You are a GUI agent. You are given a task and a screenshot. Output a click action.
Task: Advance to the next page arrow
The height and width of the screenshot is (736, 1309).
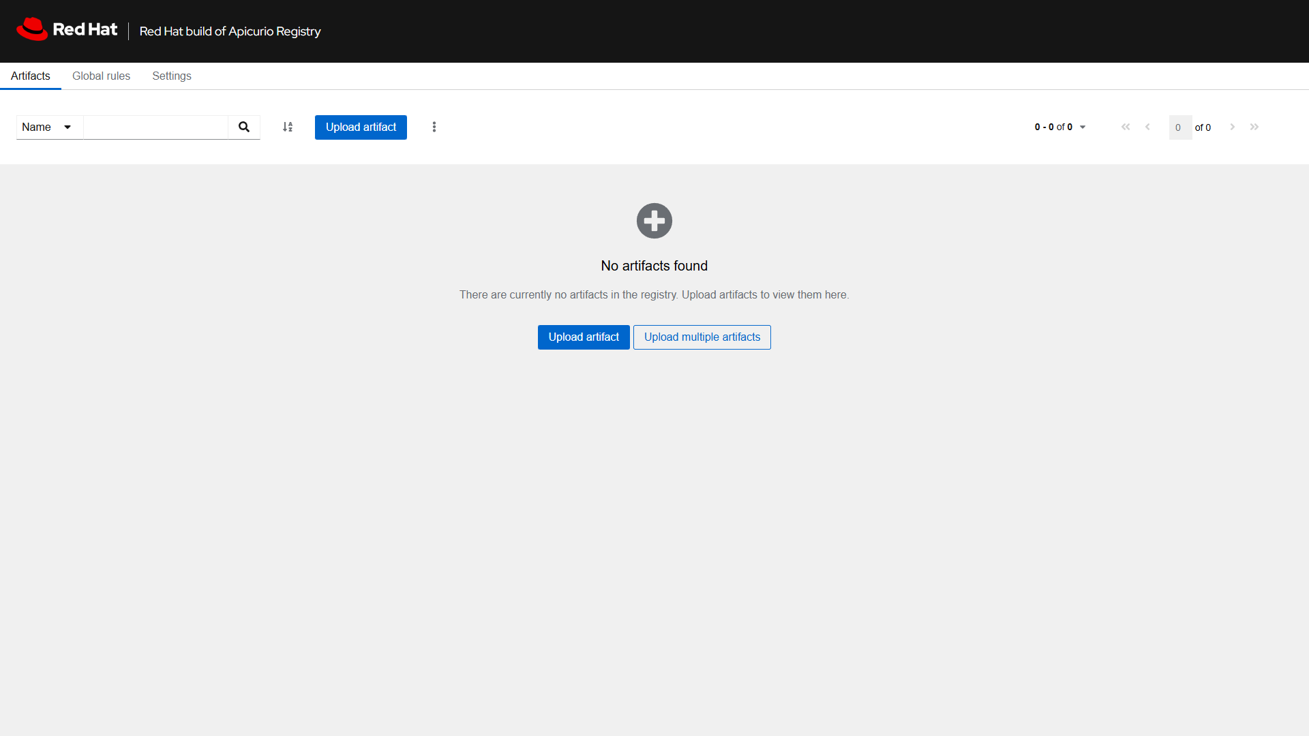point(1233,127)
